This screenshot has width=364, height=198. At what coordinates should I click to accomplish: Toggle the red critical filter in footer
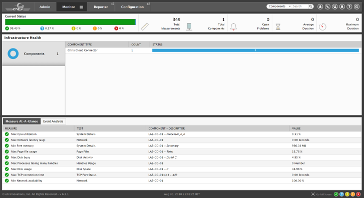pos(358,194)
